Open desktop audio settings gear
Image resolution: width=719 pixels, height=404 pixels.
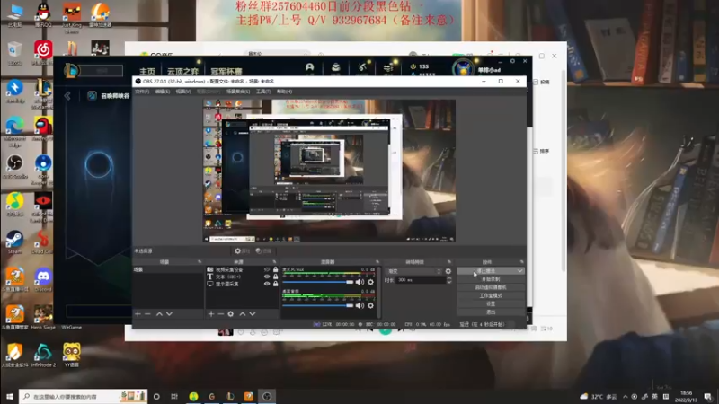370,305
